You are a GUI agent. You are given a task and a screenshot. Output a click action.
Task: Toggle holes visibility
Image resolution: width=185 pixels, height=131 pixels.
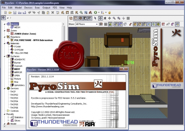pos(140,24)
